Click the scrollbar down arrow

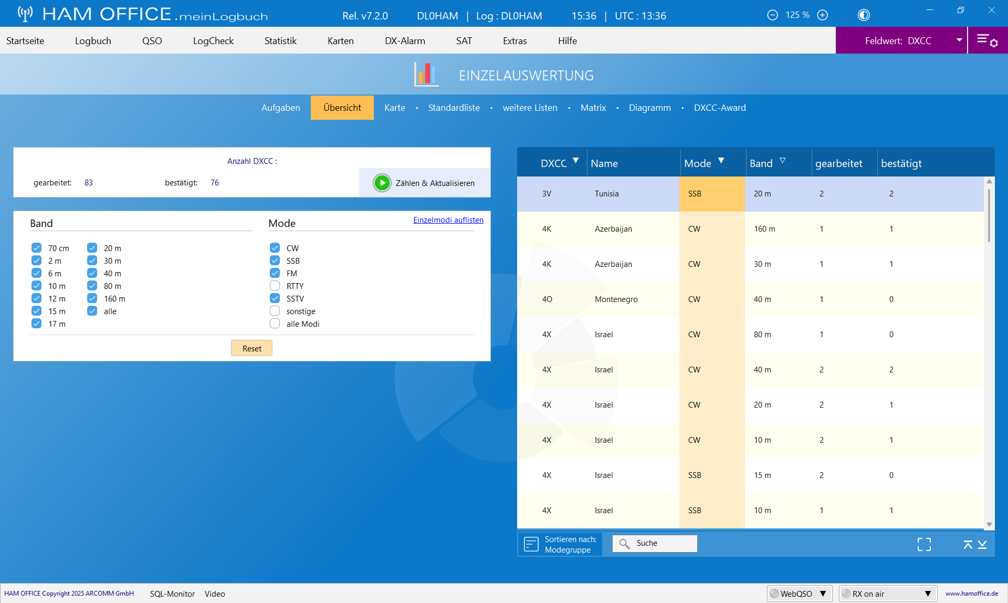pyautogui.click(x=989, y=524)
